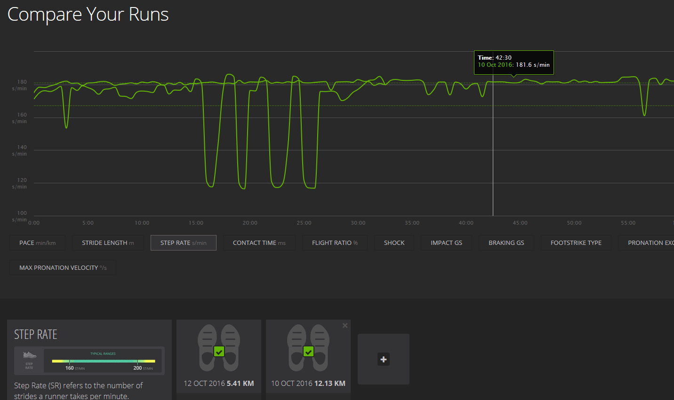Image resolution: width=674 pixels, height=400 pixels.
Task: Select the SHOCK metric
Action: click(x=394, y=243)
